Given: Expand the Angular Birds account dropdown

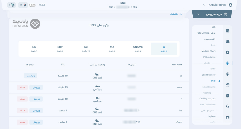Looking at the screenshot, I should click(204, 5).
